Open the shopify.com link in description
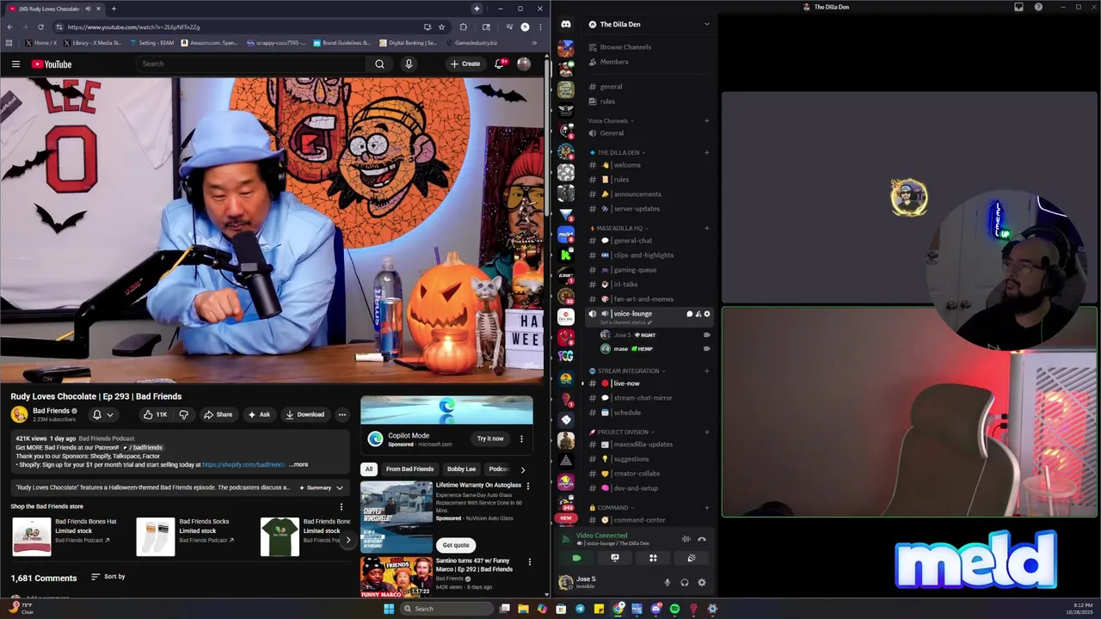 click(x=243, y=465)
